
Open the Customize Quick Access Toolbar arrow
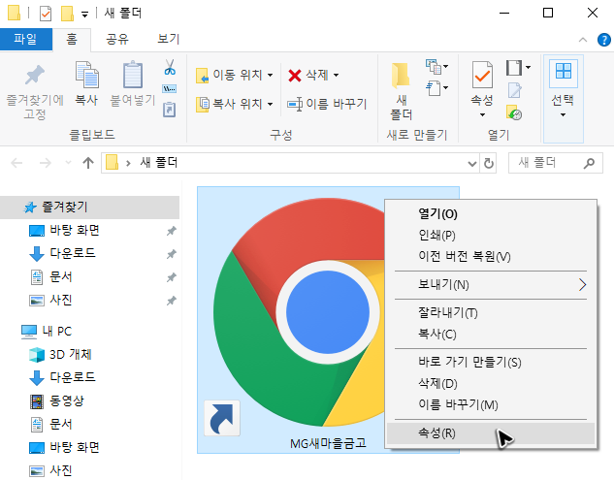point(84,15)
